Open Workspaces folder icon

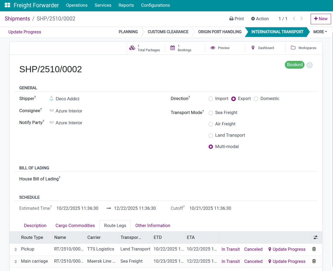pos(293,48)
